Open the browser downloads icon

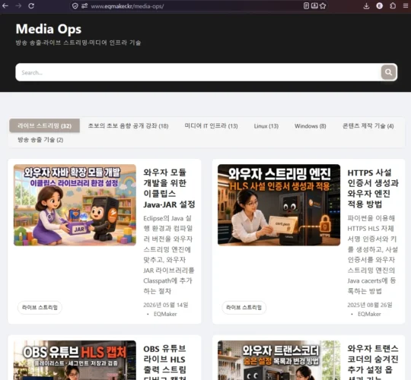pyautogui.click(x=366, y=6)
